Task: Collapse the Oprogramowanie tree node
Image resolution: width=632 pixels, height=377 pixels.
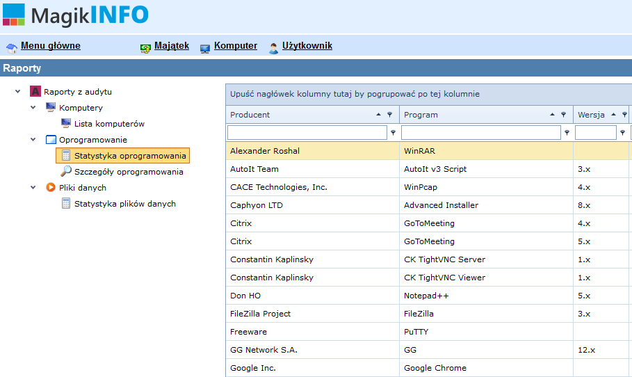Action: coord(33,140)
